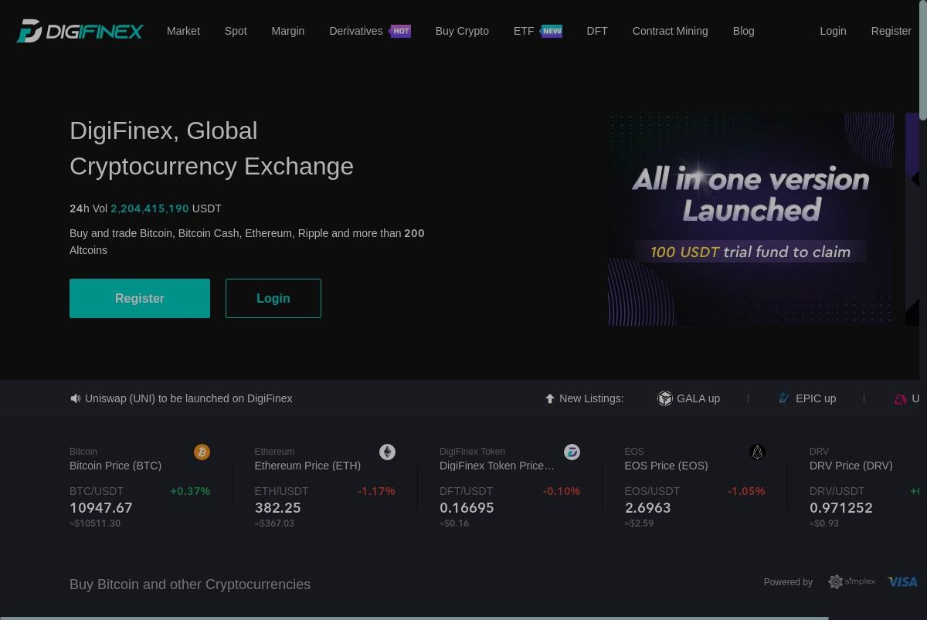Go to Contract Mining

tap(670, 31)
